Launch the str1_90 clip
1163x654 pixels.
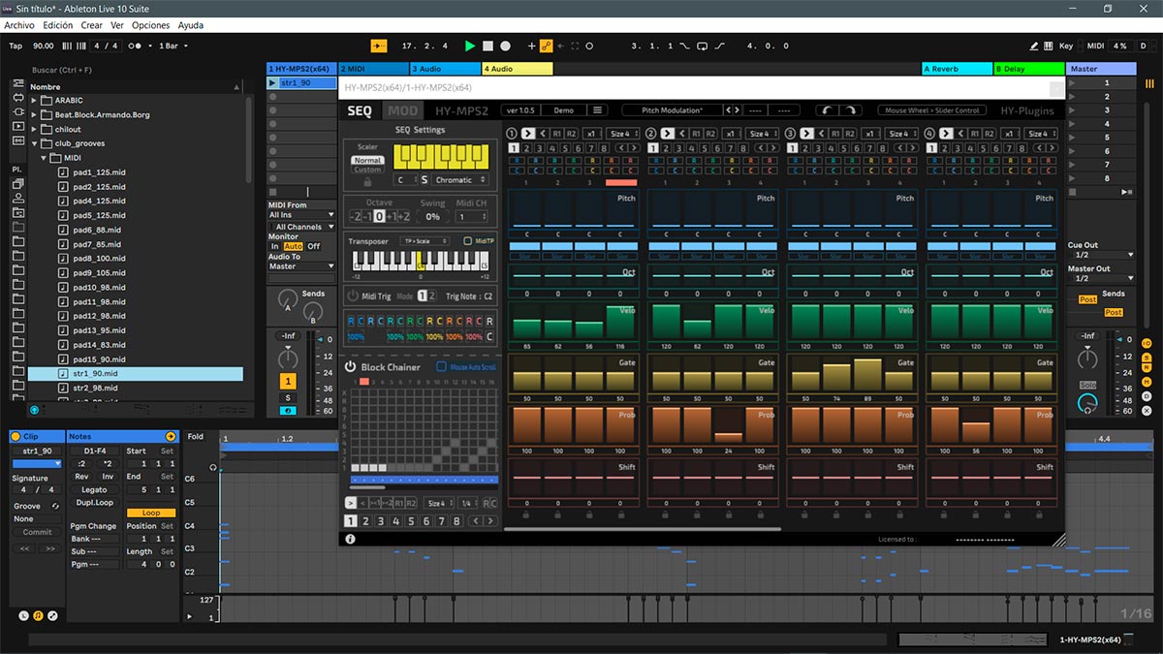tap(272, 83)
